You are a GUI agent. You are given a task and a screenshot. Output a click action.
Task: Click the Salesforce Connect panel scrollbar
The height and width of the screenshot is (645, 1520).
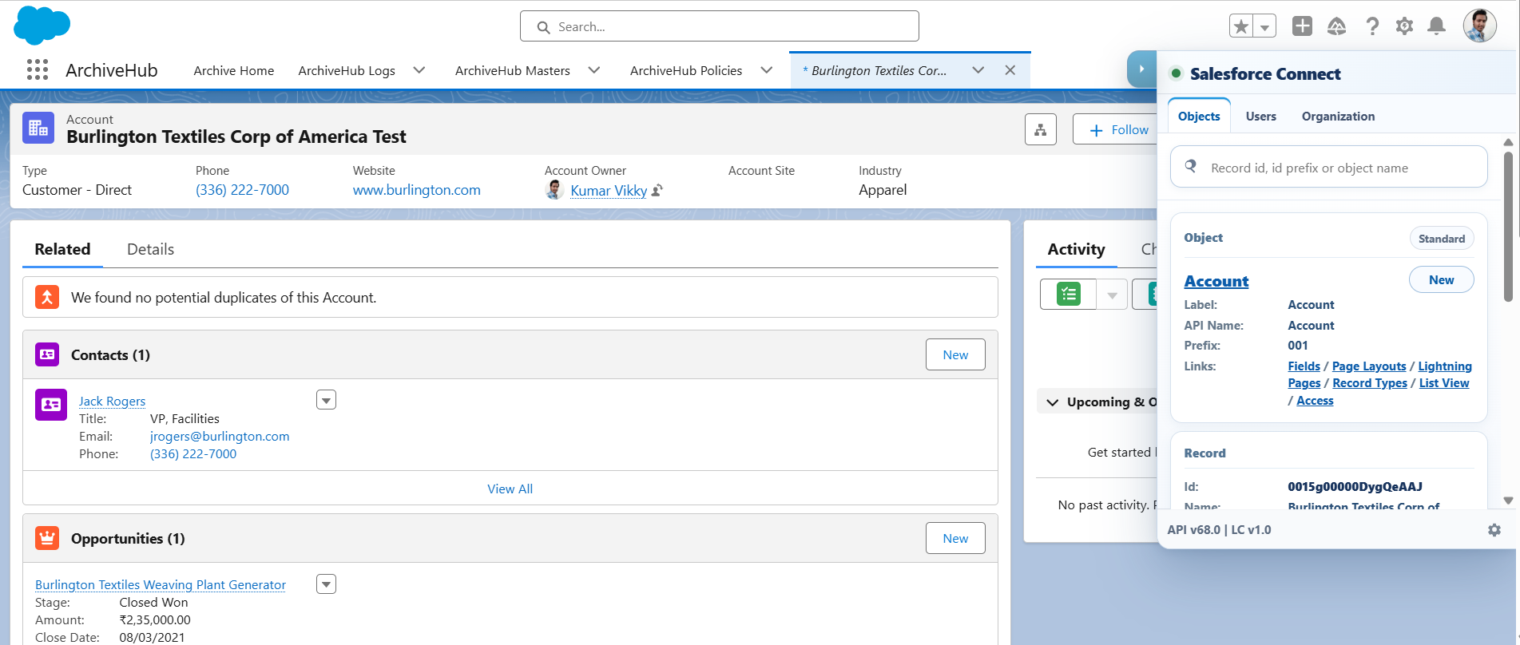[1508, 227]
